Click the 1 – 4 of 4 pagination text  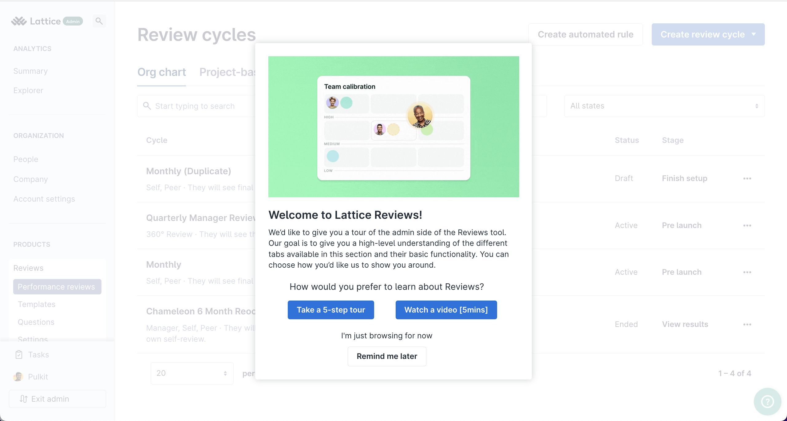coord(734,373)
